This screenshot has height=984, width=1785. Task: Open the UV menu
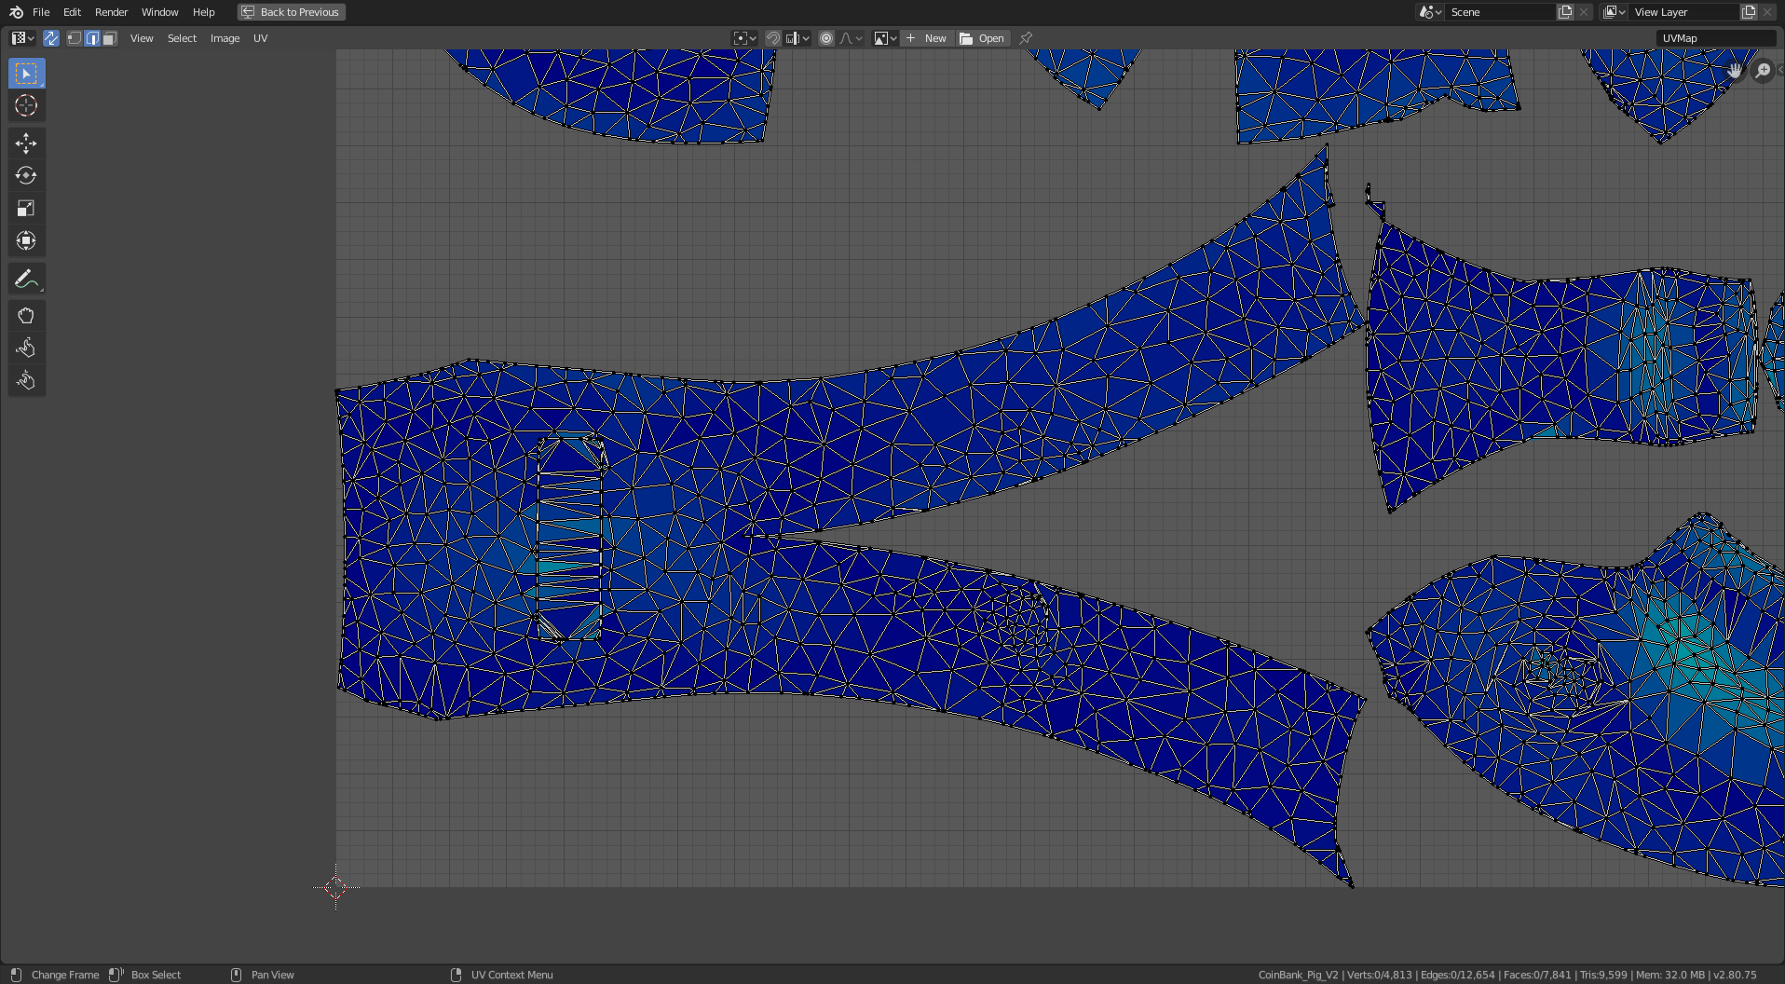coord(260,38)
